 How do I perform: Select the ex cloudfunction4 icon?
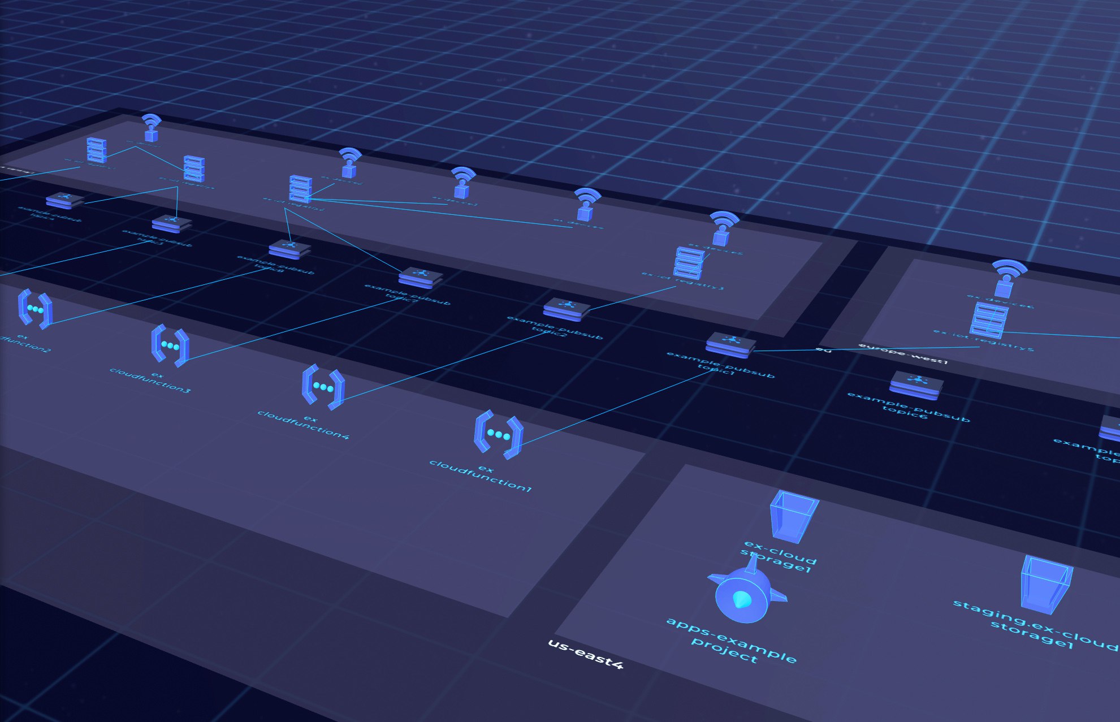click(323, 387)
